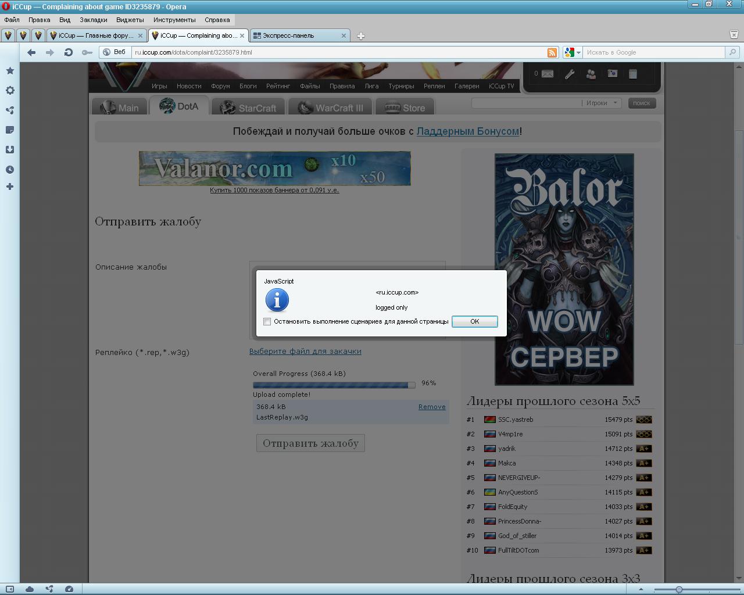Open the Bookmarks panel star icon
This screenshot has width=744, height=595.
(x=10, y=71)
